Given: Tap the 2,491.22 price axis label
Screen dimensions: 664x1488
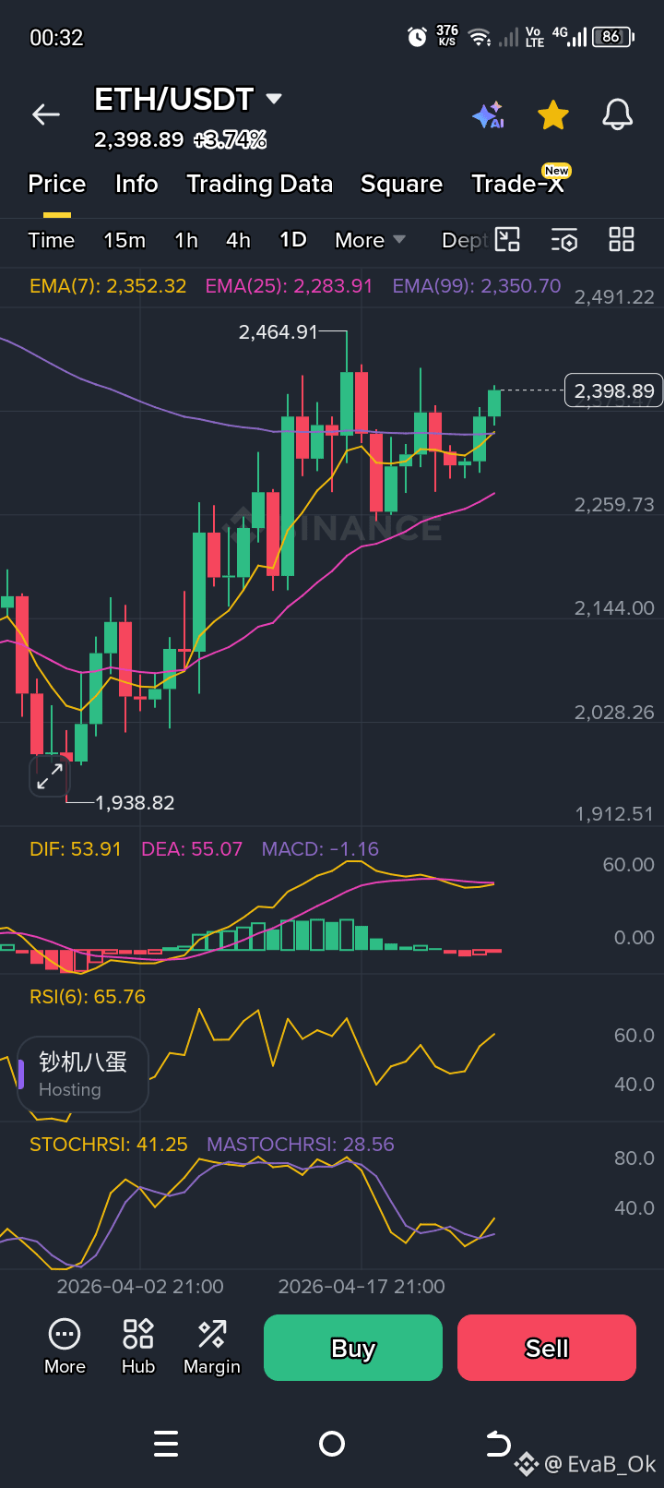Looking at the screenshot, I should click(x=614, y=297).
